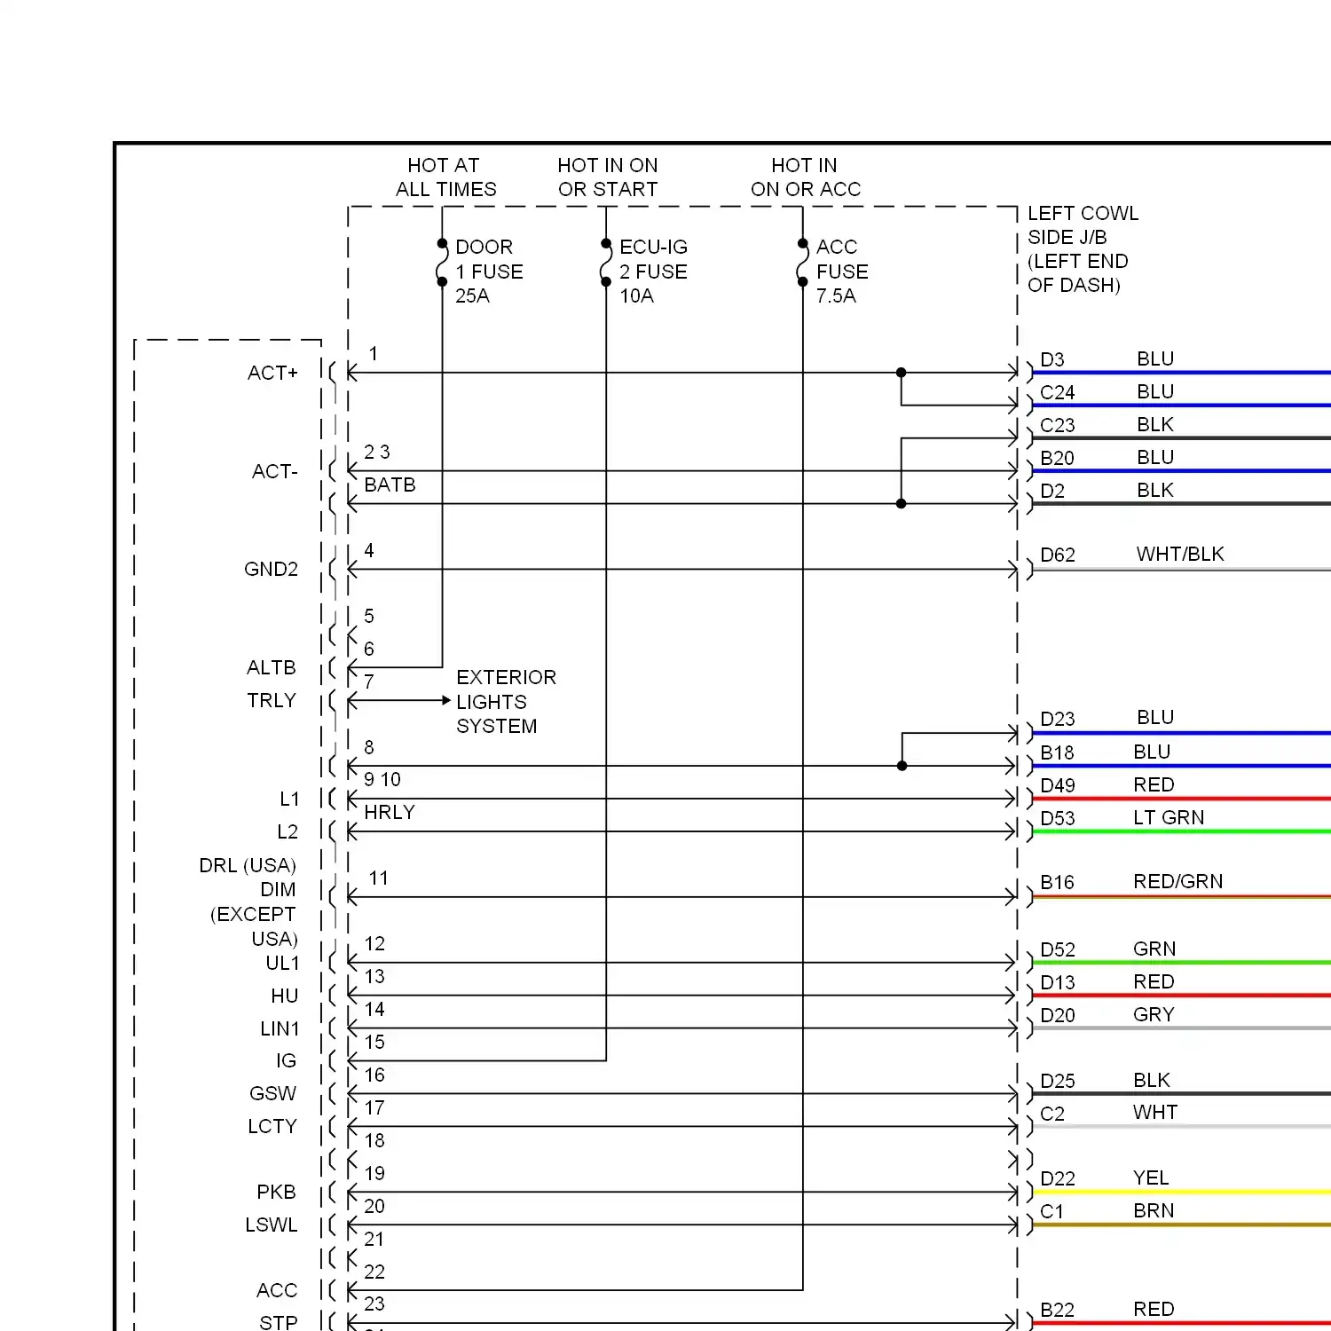Select the YEL wire color label

(1151, 1177)
